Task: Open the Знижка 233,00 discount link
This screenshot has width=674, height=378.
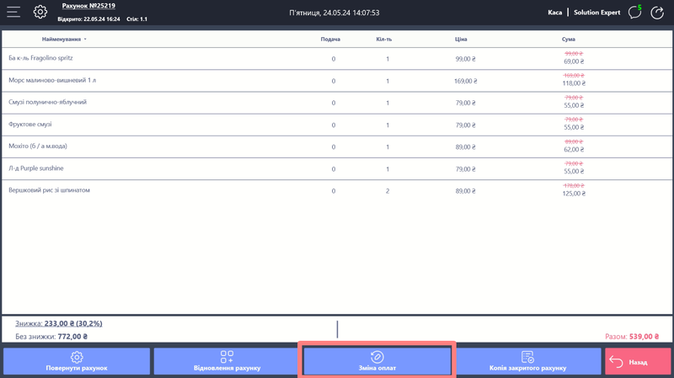Action: (x=59, y=323)
